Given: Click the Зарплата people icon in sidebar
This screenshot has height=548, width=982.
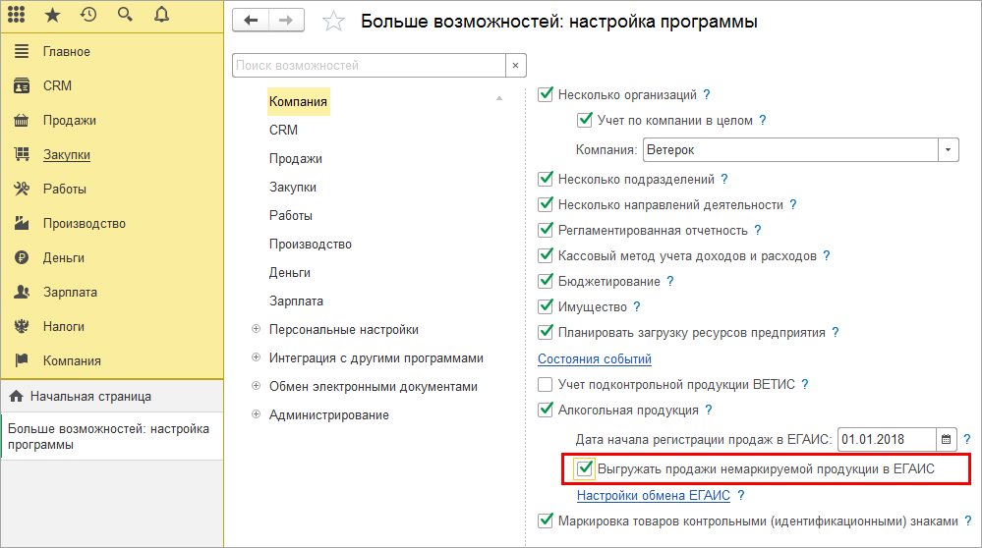Looking at the screenshot, I should (22, 292).
